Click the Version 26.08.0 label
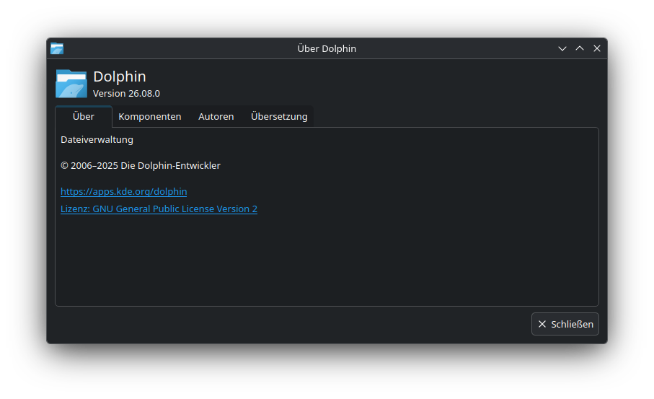Viewport: 654px width, 399px height. tap(126, 94)
